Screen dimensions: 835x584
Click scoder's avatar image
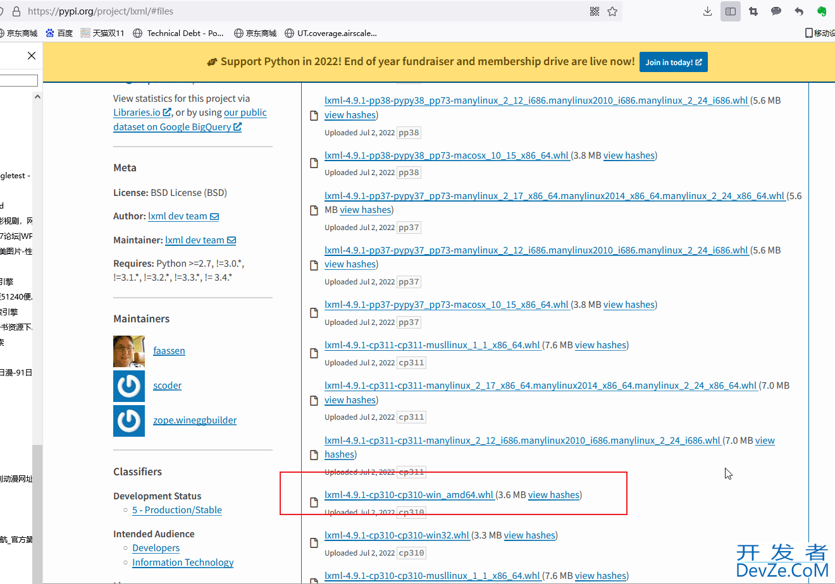point(129,386)
